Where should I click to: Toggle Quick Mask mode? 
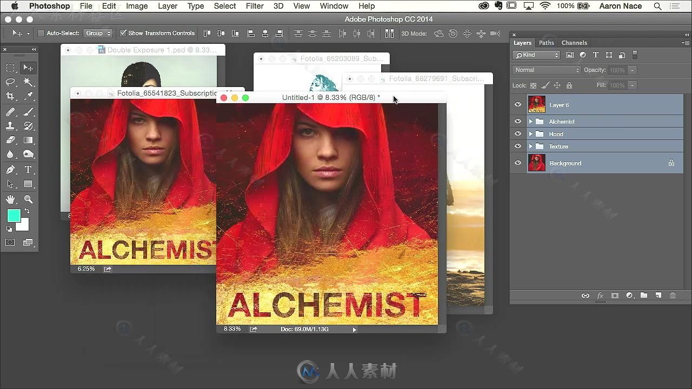pos(10,243)
